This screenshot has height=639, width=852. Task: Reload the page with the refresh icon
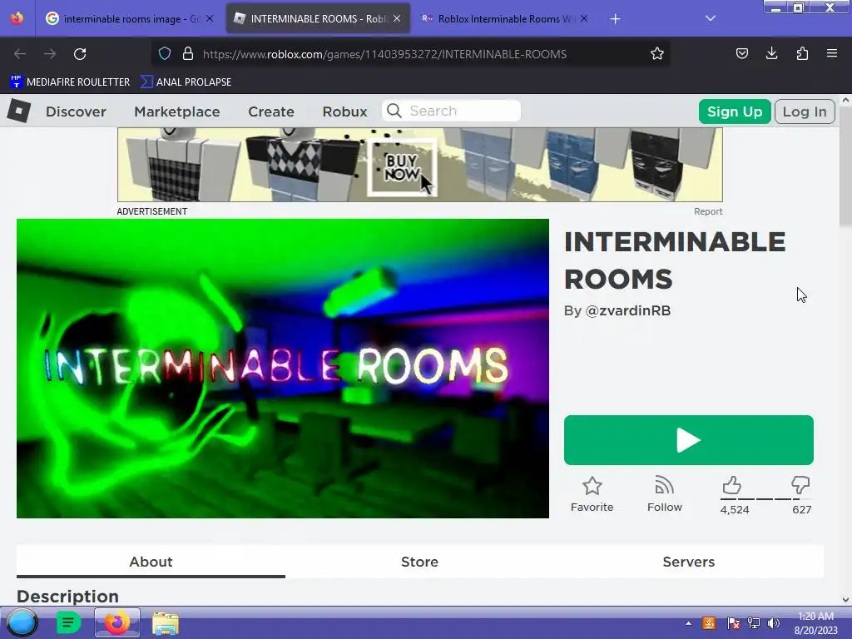[80, 54]
